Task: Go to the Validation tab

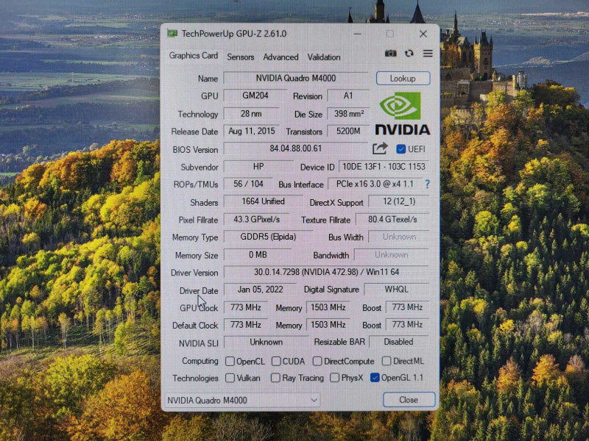Action: [x=324, y=57]
